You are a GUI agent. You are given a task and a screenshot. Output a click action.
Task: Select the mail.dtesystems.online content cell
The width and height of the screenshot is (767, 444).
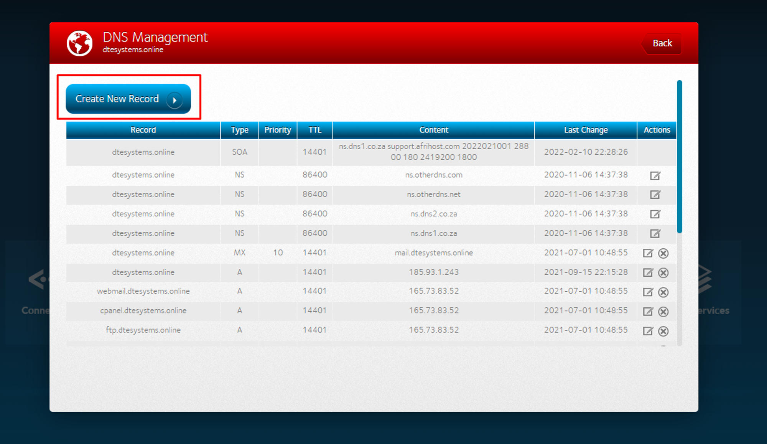coord(434,253)
